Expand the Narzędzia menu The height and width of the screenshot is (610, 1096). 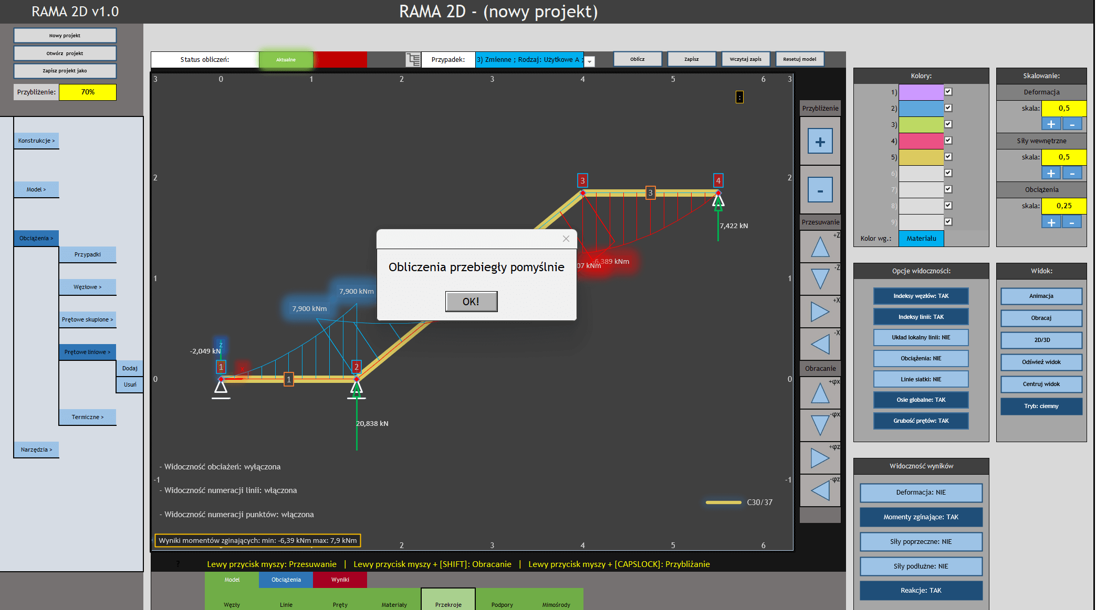(36, 450)
